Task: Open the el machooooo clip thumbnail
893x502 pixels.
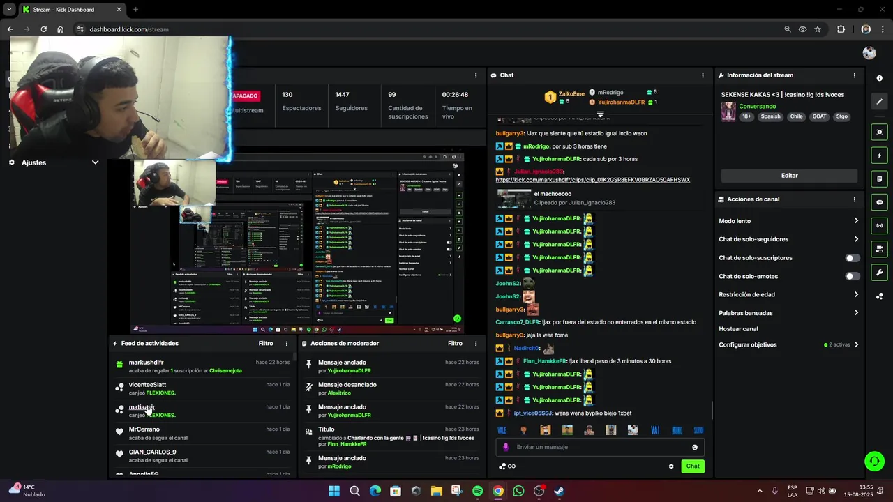Action: [514, 199]
